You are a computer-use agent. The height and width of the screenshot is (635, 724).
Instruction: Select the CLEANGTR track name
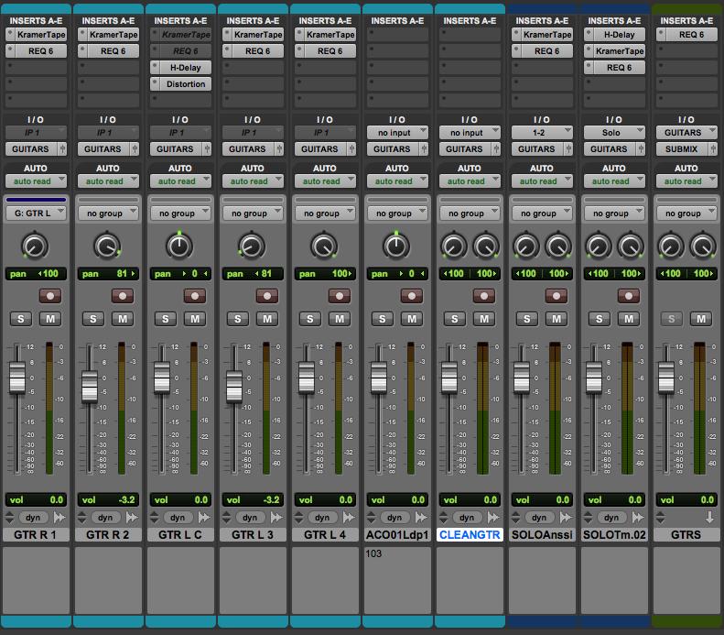coord(470,535)
